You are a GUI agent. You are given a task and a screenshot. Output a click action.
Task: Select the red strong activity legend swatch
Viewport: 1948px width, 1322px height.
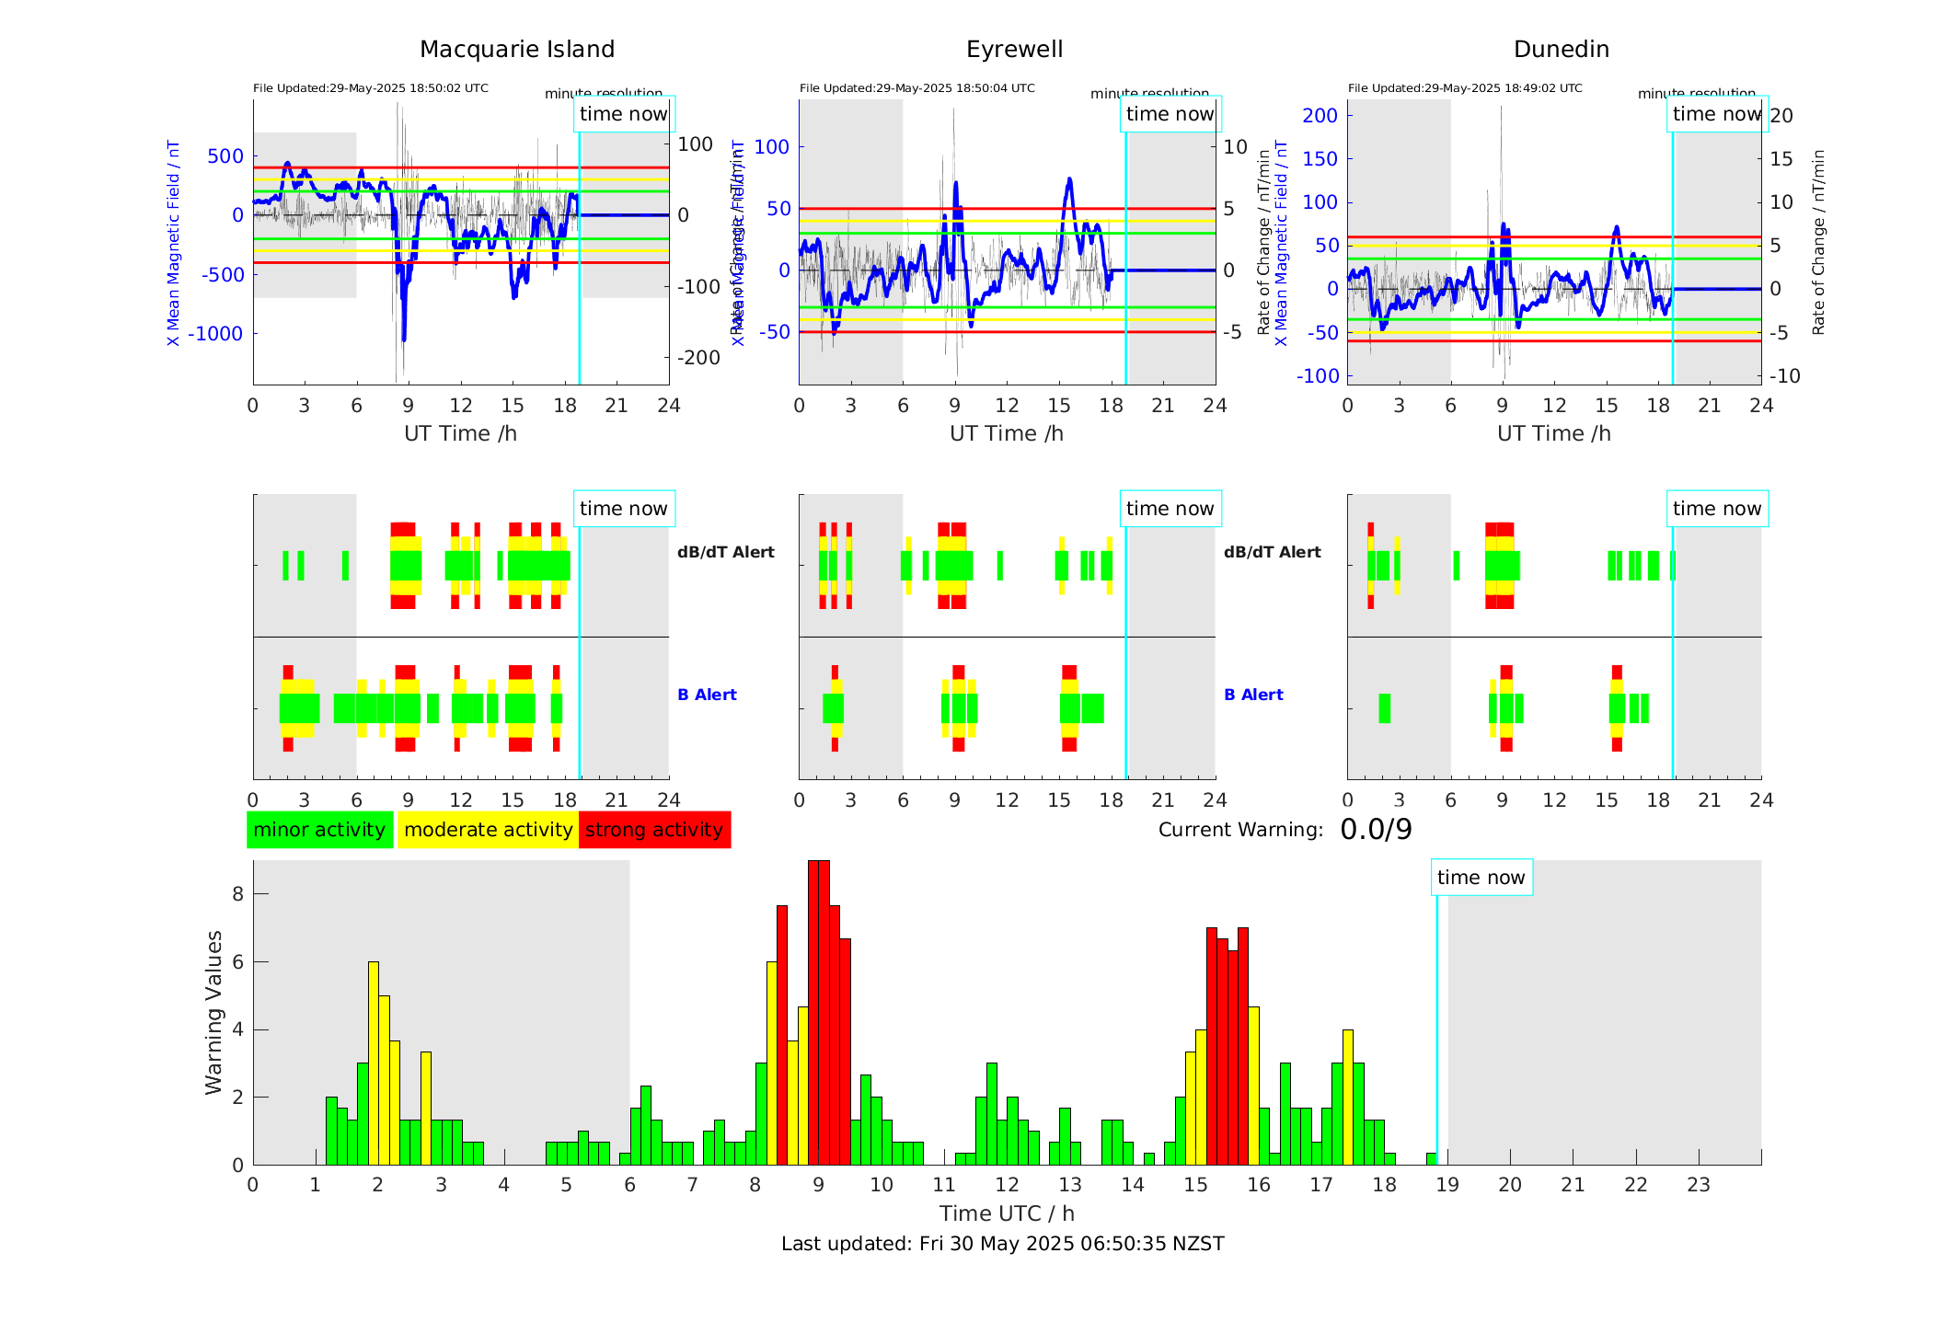(654, 830)
